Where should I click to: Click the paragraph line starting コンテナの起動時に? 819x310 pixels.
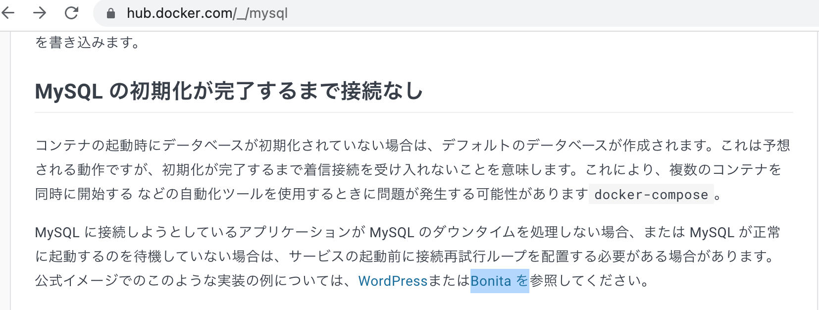pyautogui.click(x=412, y=145)
